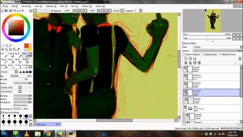Enable Preserve Opacity for the layer

click(184, 54)
